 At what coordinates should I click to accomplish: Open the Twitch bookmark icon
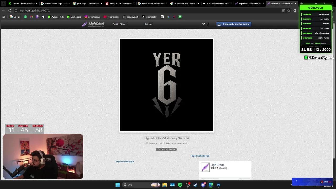click(37, 17)
